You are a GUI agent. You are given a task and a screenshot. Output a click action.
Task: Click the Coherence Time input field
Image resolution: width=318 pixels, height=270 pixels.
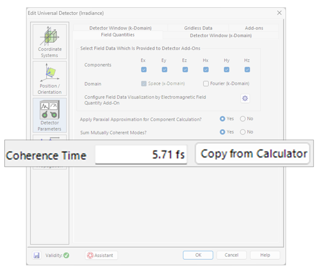pyautogui.click(x=141, y=154)
